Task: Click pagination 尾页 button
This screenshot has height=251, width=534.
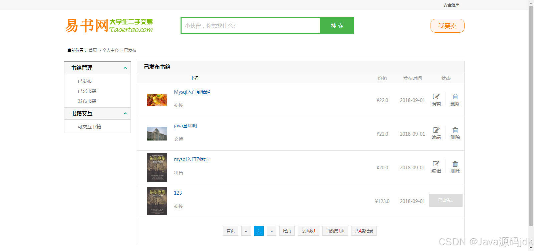Action: click(x=287, y=231)
